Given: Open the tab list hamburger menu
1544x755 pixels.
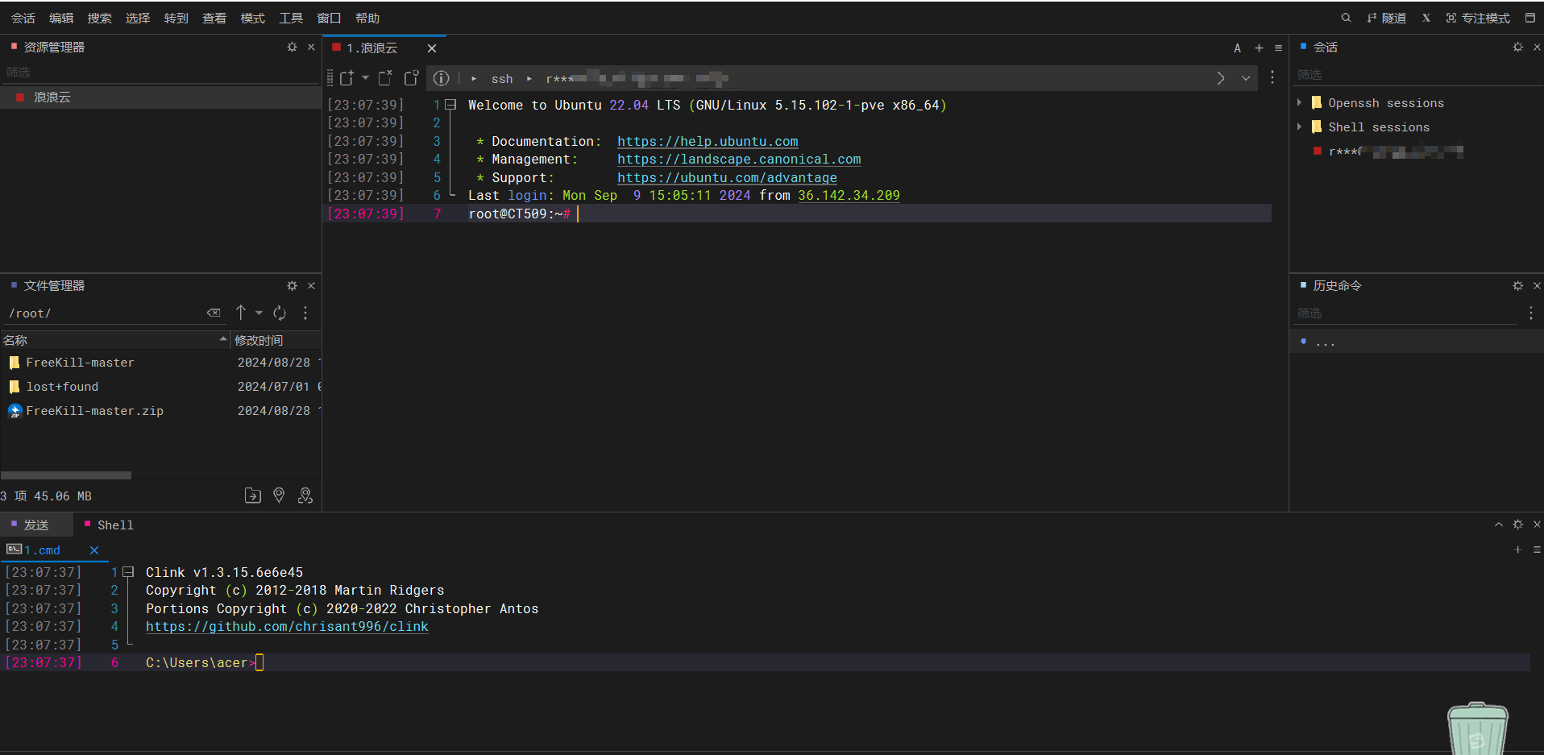Looking at the screenshot, I should coord(1278,48).
